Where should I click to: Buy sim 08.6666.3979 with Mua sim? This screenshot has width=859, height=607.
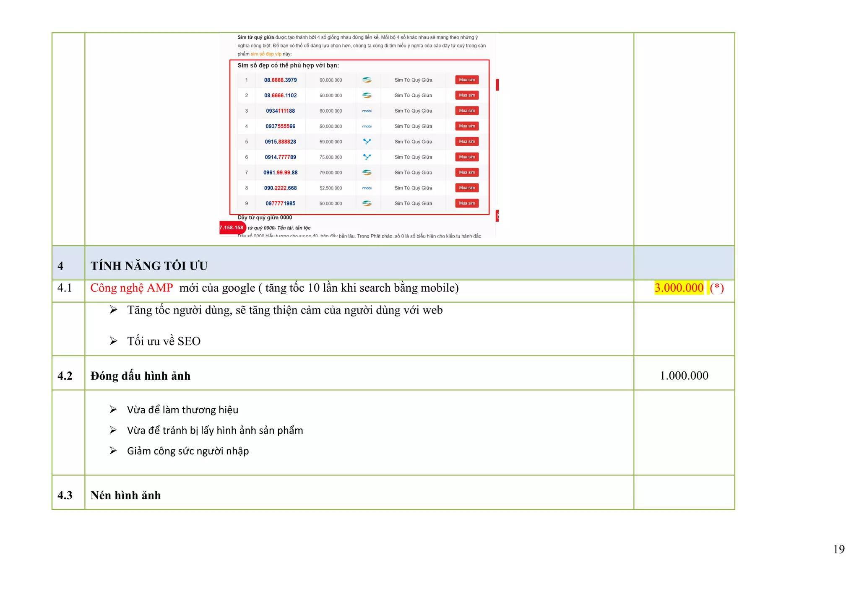pyautogui.click(x=467, y=80)
